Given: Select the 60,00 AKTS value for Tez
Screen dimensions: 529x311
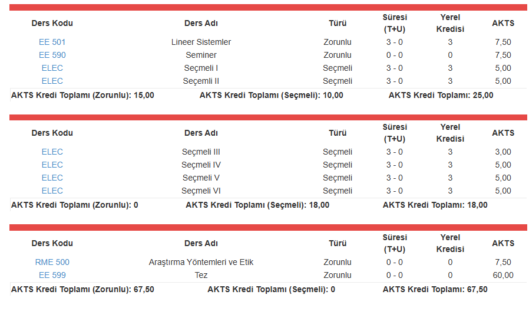Looking at the screenshot, I should point(502,275).
